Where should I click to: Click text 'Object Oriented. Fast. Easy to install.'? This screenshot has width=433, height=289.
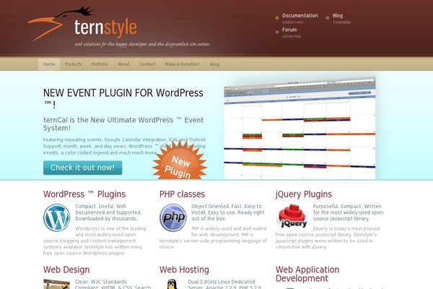[x=228, y=212]
